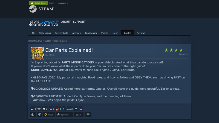219x123 pixels.
Task: Open the Share button
Action: tap(79, 115)
